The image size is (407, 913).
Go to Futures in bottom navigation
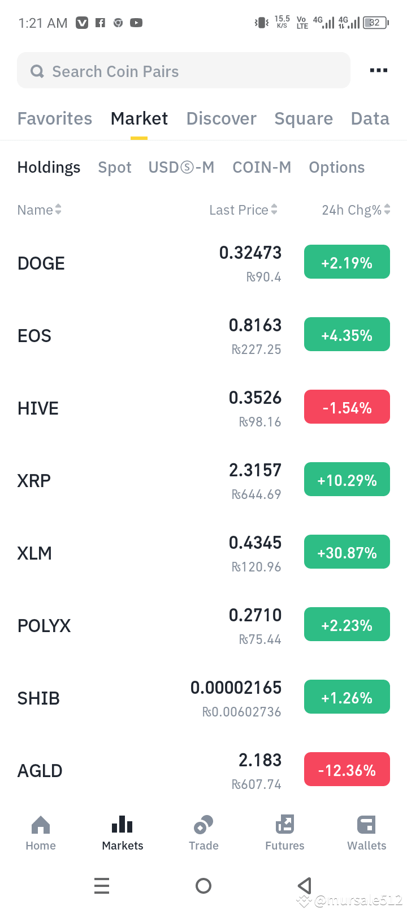coord(285,825)
